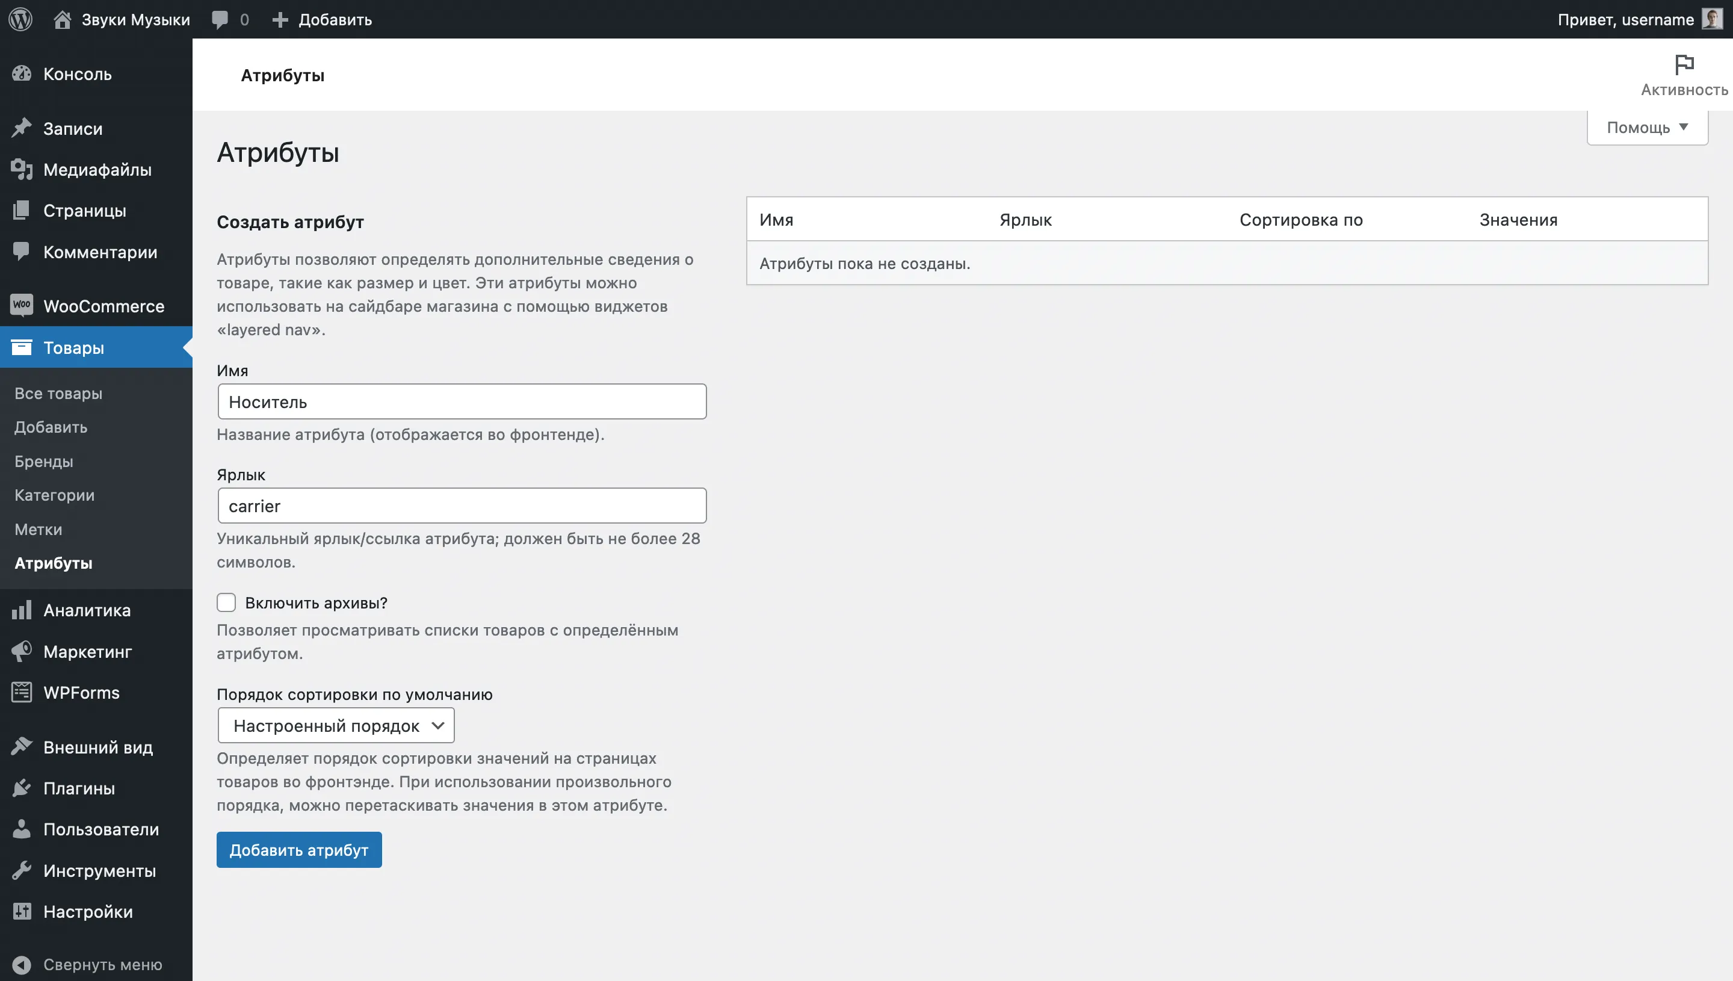Open the Бренды submenu item
This screenshot has height=981, width=1733.
coord(44,461)
